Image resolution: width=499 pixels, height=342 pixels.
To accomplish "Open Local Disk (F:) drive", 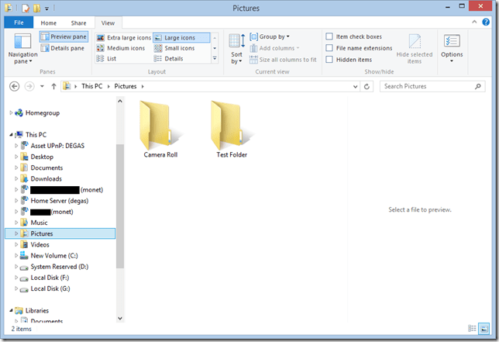I will pos(50,278).
